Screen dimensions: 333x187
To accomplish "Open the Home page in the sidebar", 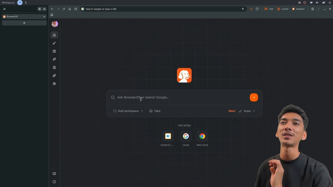I will click(54, 35).
